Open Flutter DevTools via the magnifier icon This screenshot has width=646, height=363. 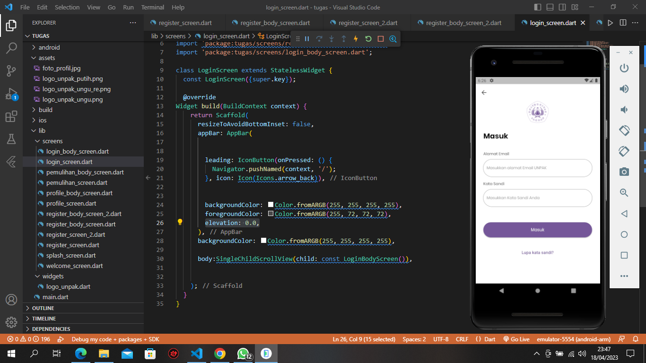tap(393, 39)
